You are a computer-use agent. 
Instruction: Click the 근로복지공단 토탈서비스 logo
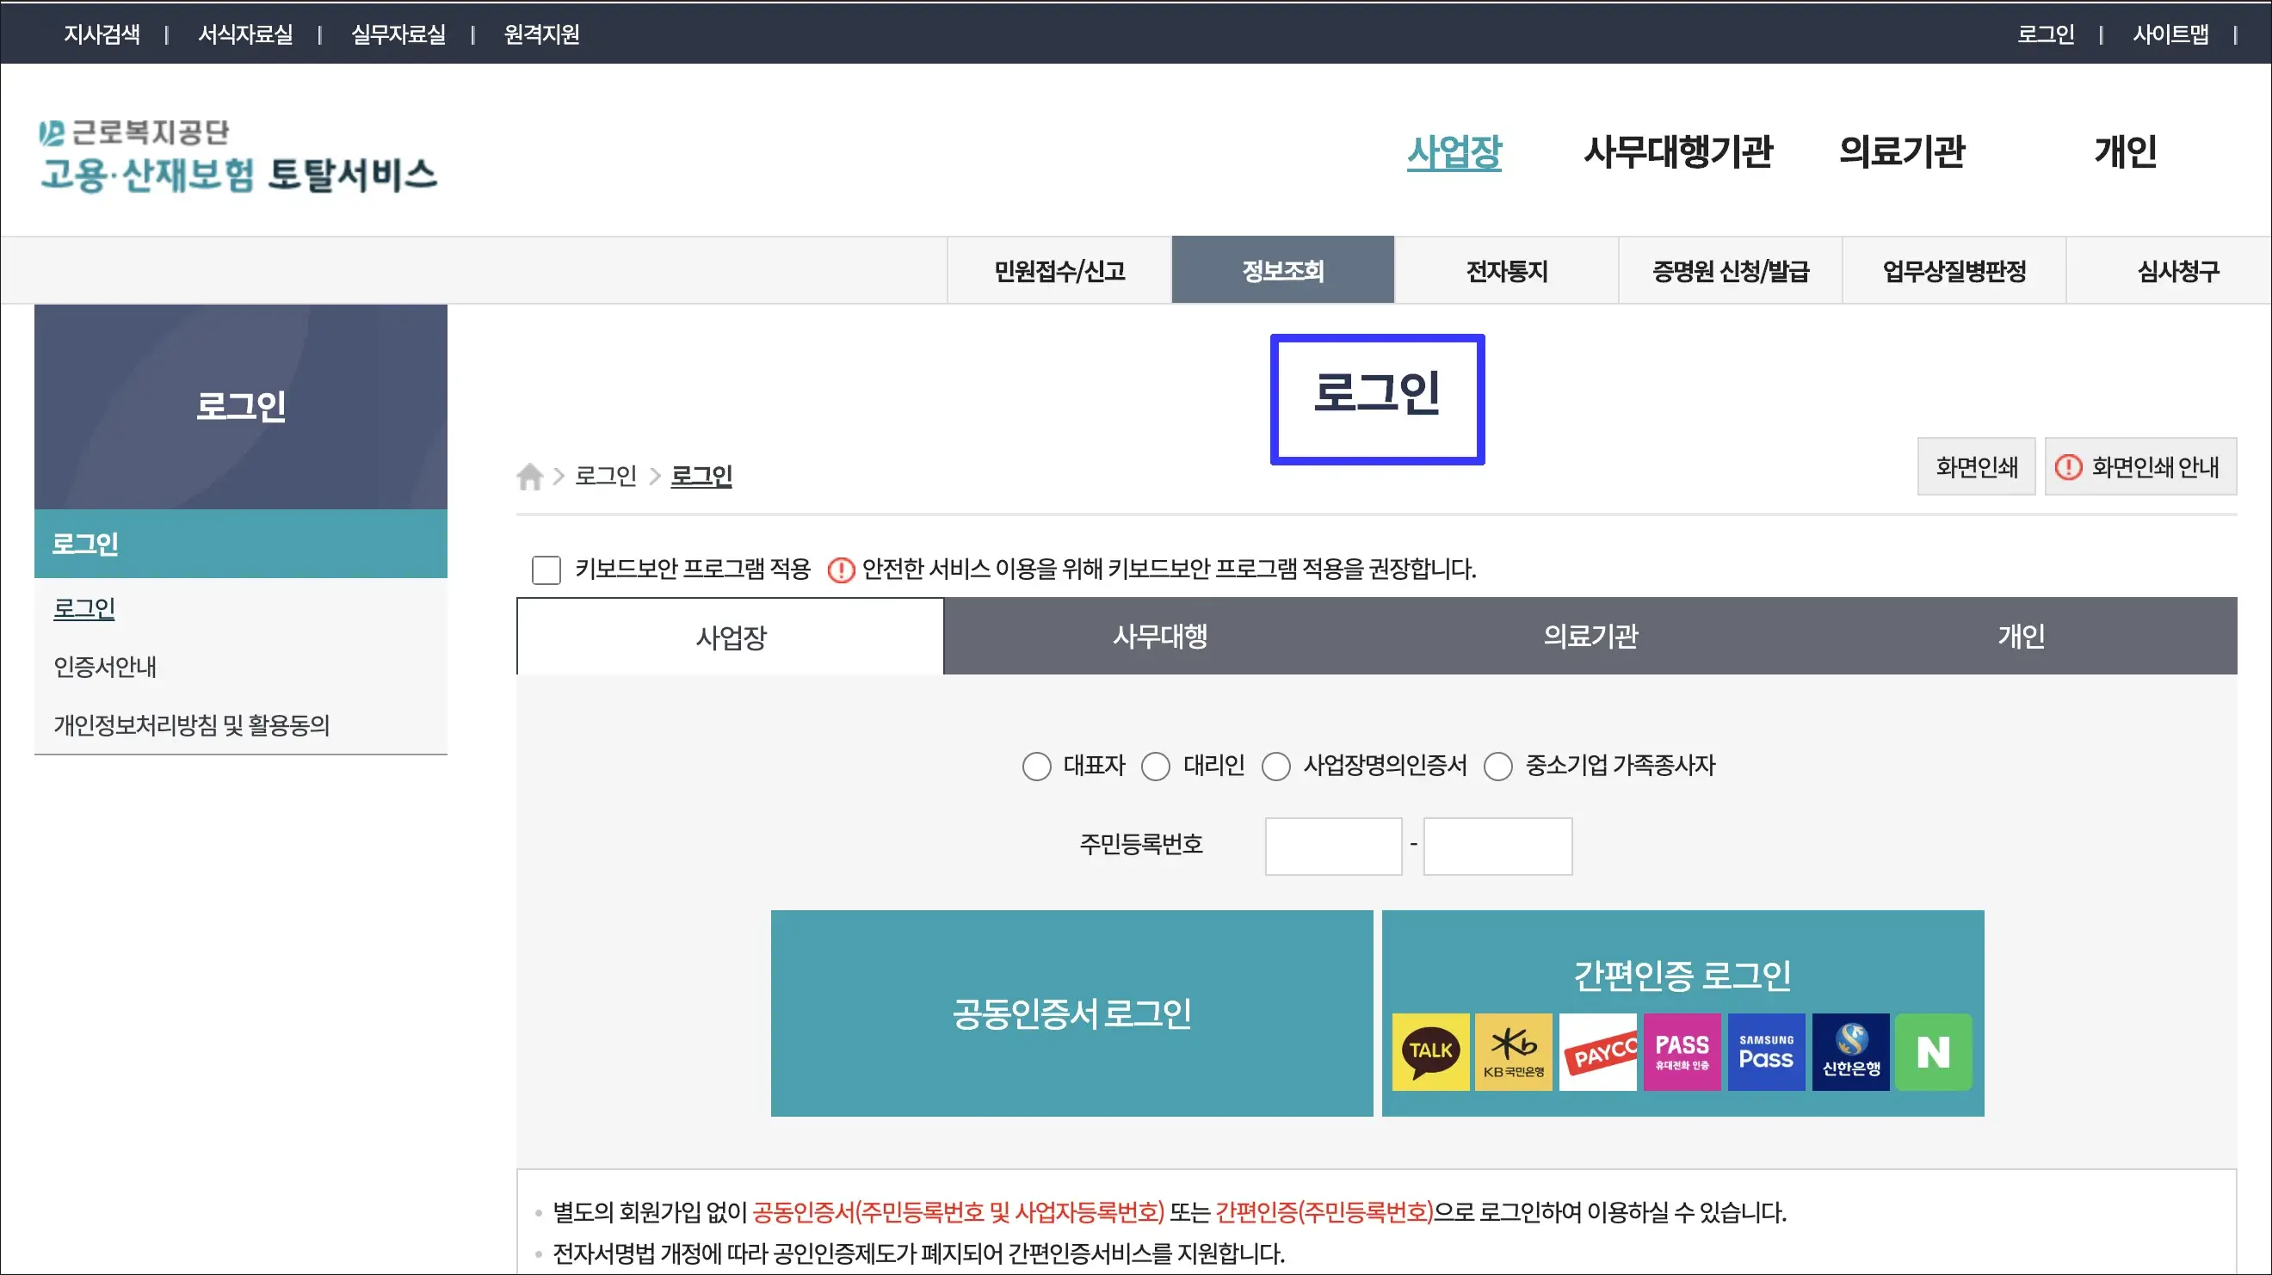click(x=238, y=156)
